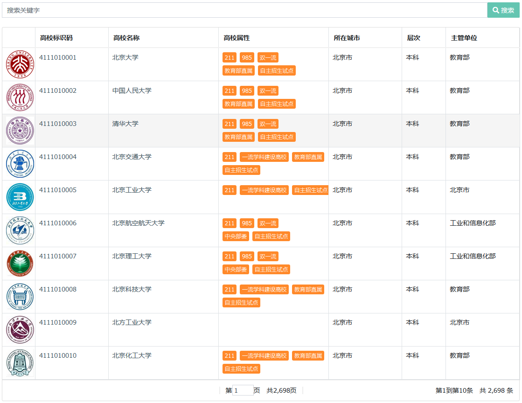Click the name 北京航空航天大学
Image resolution: width=522 pixels, height=403 pixels.
(x=139, y=223)
